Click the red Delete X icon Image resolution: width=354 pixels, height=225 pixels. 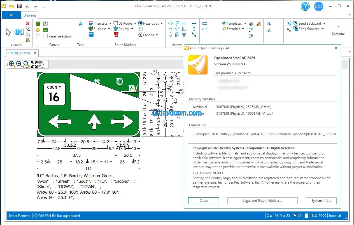tap(28, 24)
